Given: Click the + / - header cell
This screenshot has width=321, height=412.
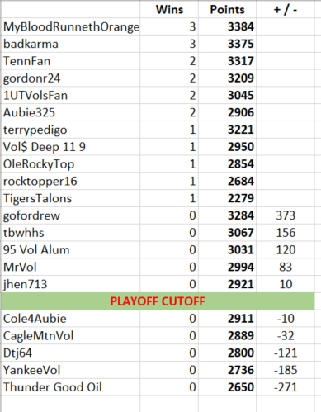Looking at the screenshot, I should [286, 10].
